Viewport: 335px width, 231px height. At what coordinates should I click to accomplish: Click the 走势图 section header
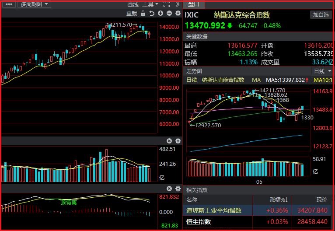click(194, 71)
